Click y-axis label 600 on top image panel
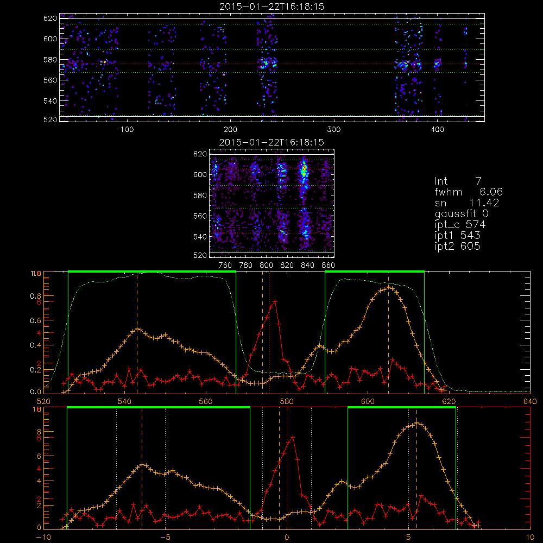 (x=50, y=39)
